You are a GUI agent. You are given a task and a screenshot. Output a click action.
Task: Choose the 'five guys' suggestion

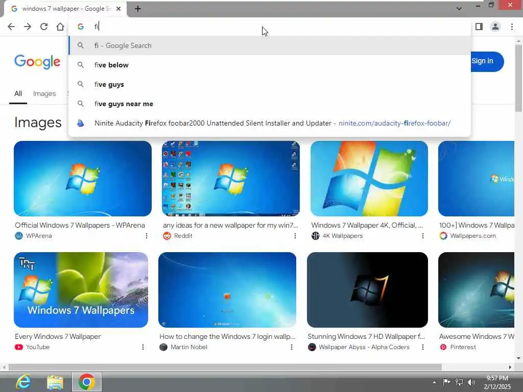pos(270,84)
